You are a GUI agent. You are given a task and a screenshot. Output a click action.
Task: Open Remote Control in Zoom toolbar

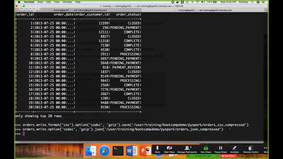pos(251,149)
